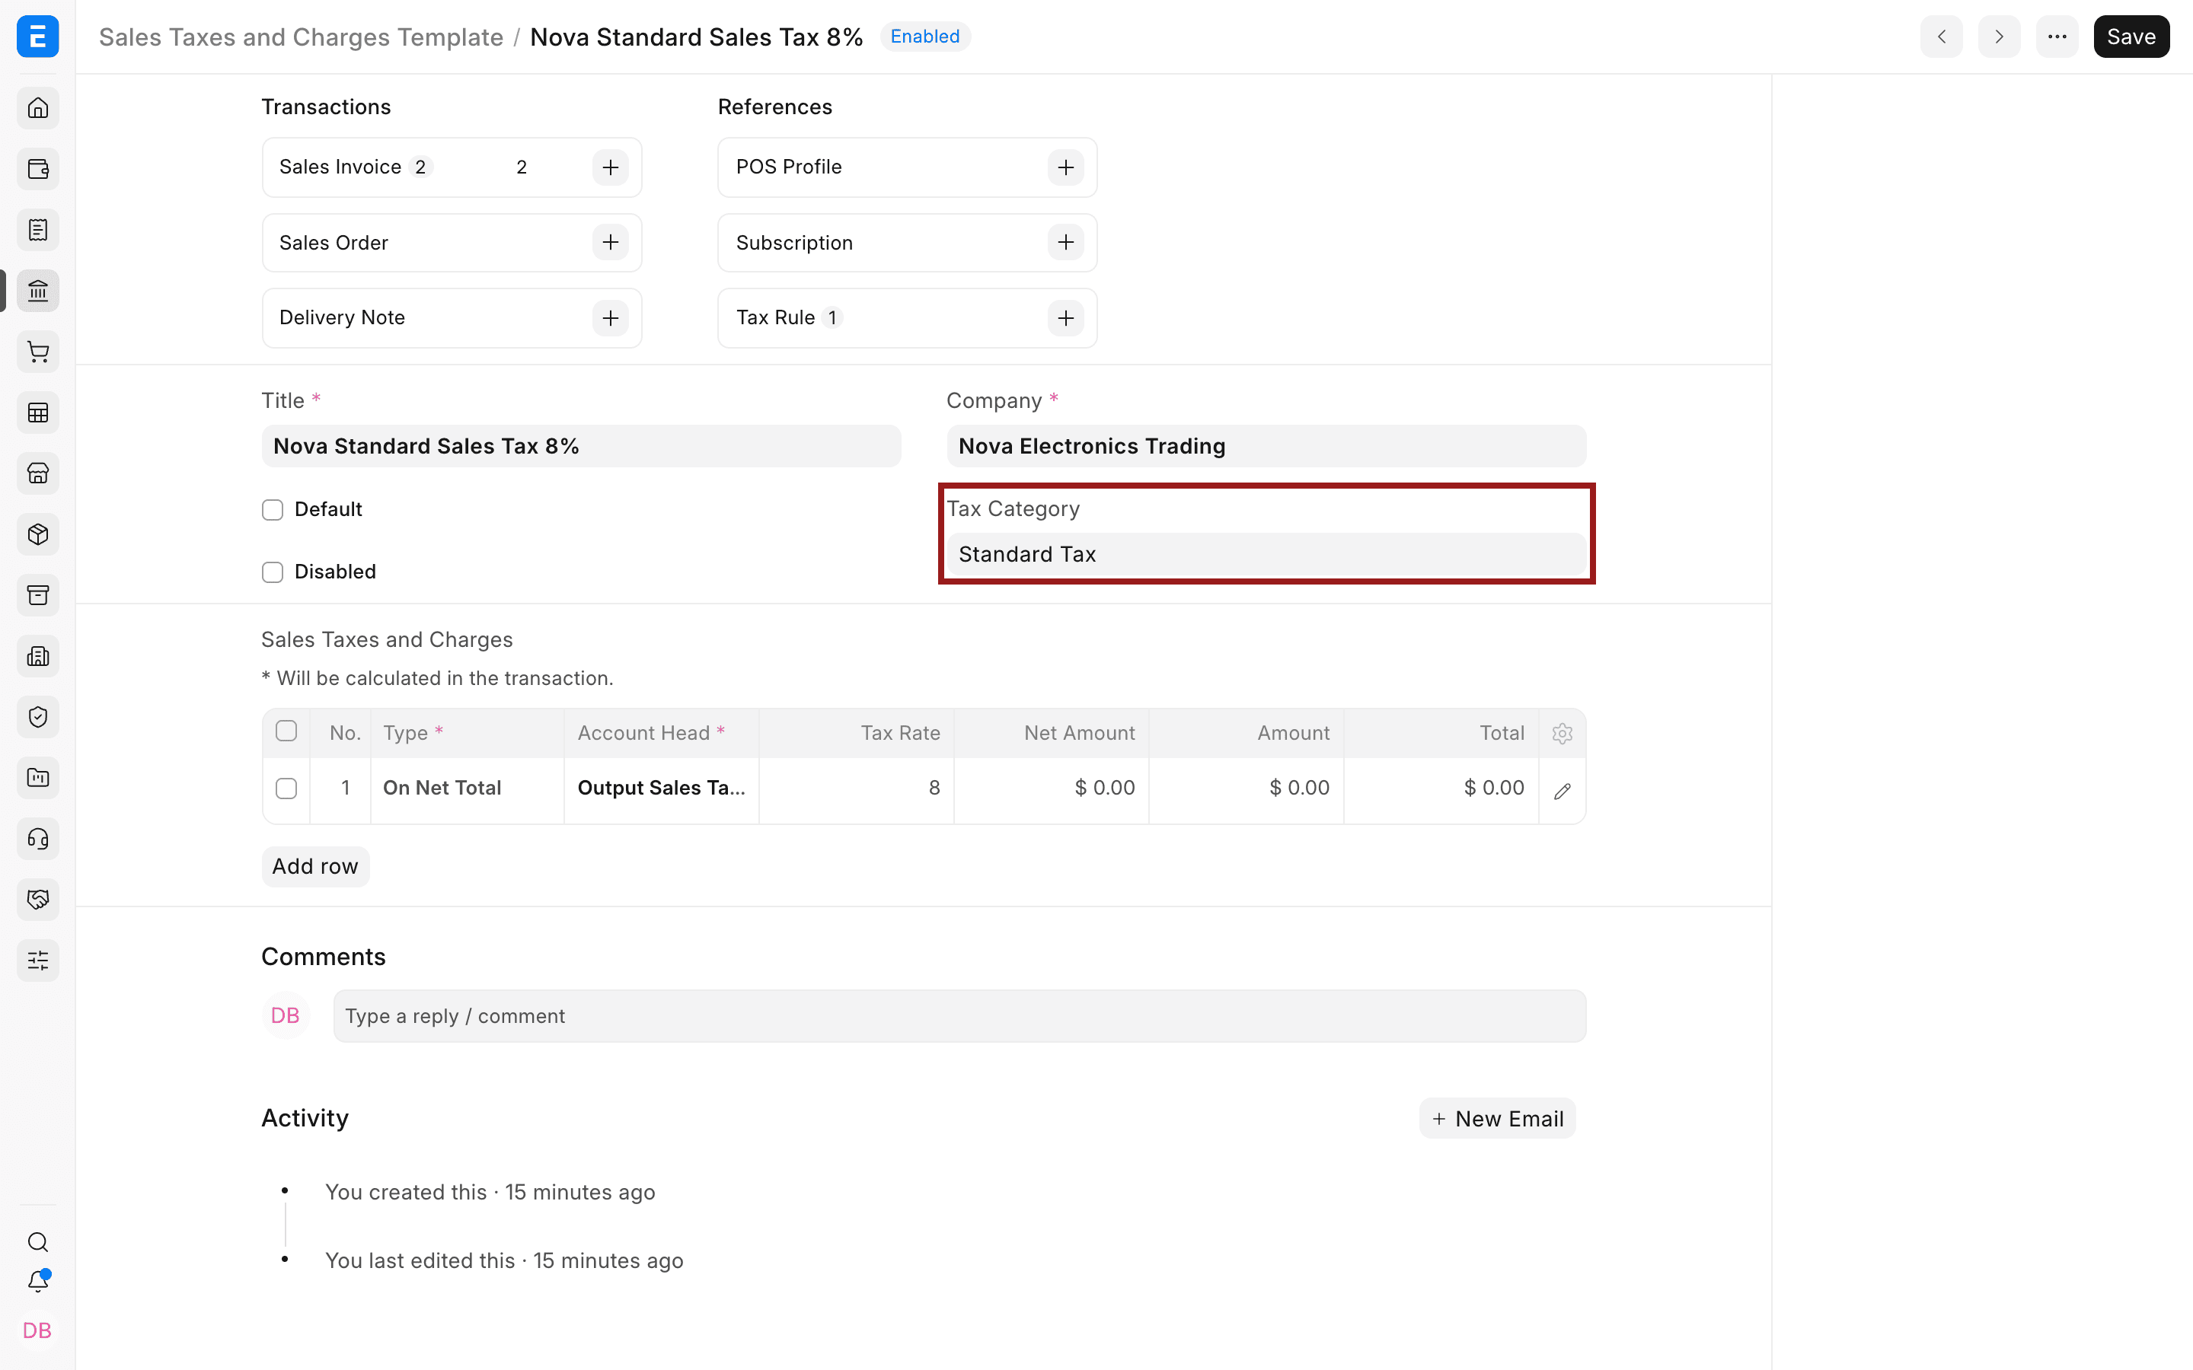This screenshot has height=1370, width=2193.
Task: Open the DB user avatar in sidebar
Action: (x=37, y=1331)
